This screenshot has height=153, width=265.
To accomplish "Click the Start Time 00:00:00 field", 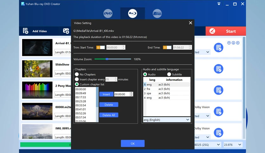I will pos(114,47).
